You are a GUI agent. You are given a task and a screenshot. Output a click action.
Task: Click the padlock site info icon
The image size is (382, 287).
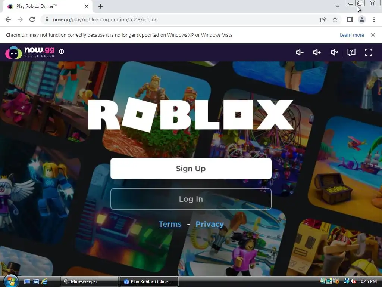point(47,19)
